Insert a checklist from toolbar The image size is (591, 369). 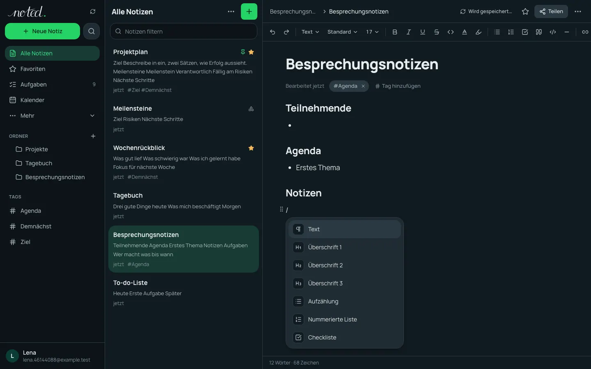(x=525, y=32)
